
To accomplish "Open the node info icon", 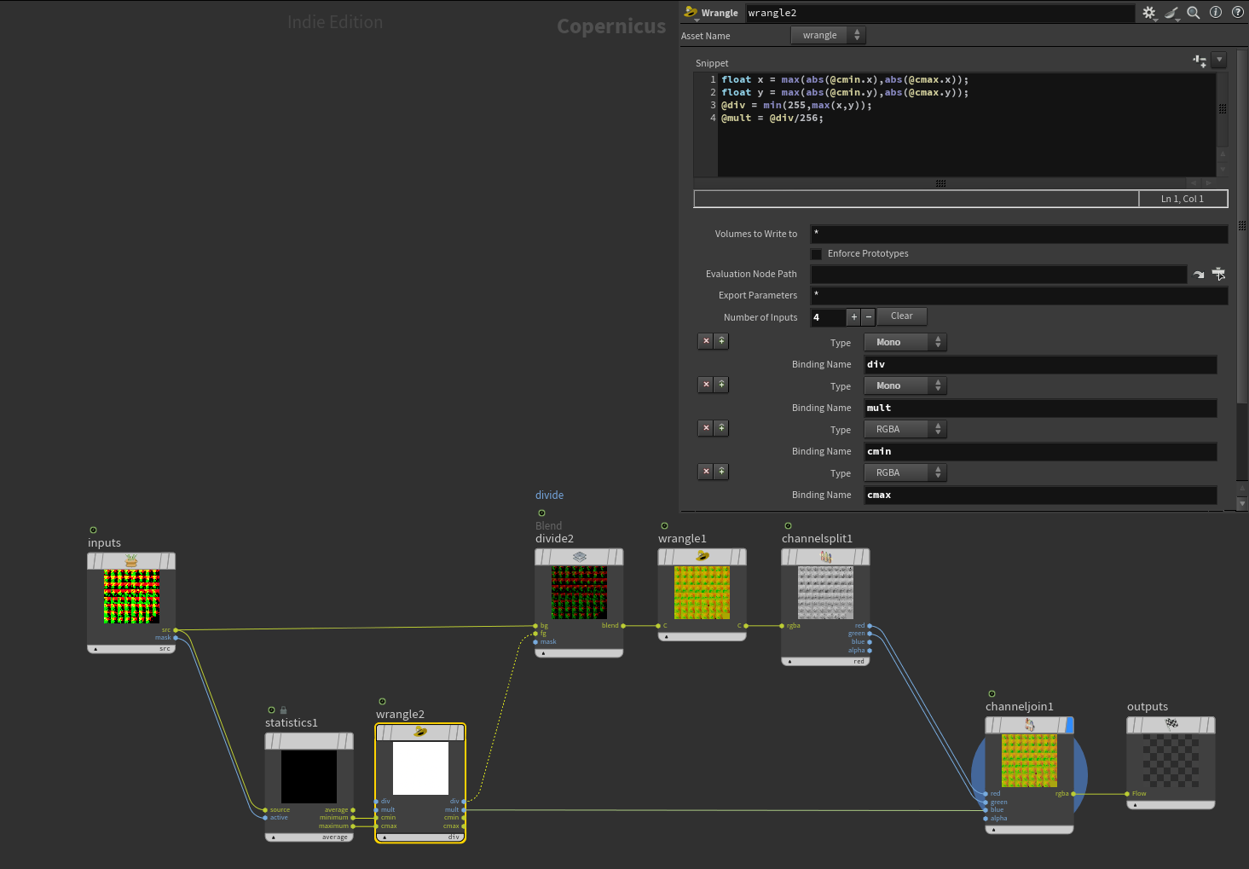I will click(x=1216, y=12).
